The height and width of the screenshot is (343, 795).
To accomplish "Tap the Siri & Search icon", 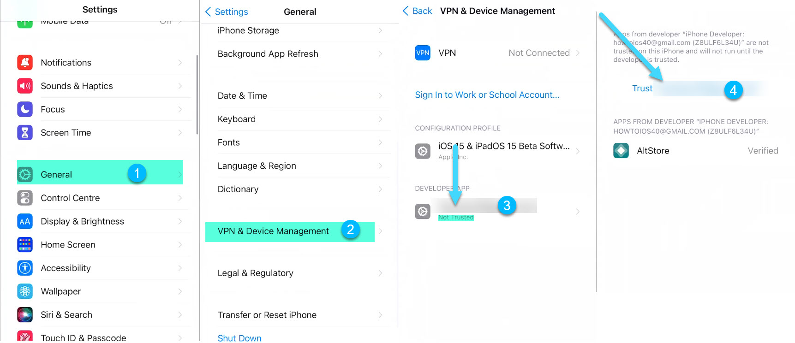I will [x=25, y=315].
